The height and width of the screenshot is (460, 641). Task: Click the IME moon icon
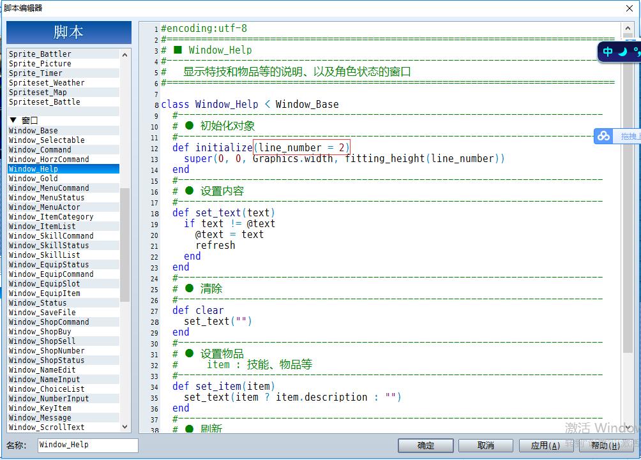click(622, 52)
